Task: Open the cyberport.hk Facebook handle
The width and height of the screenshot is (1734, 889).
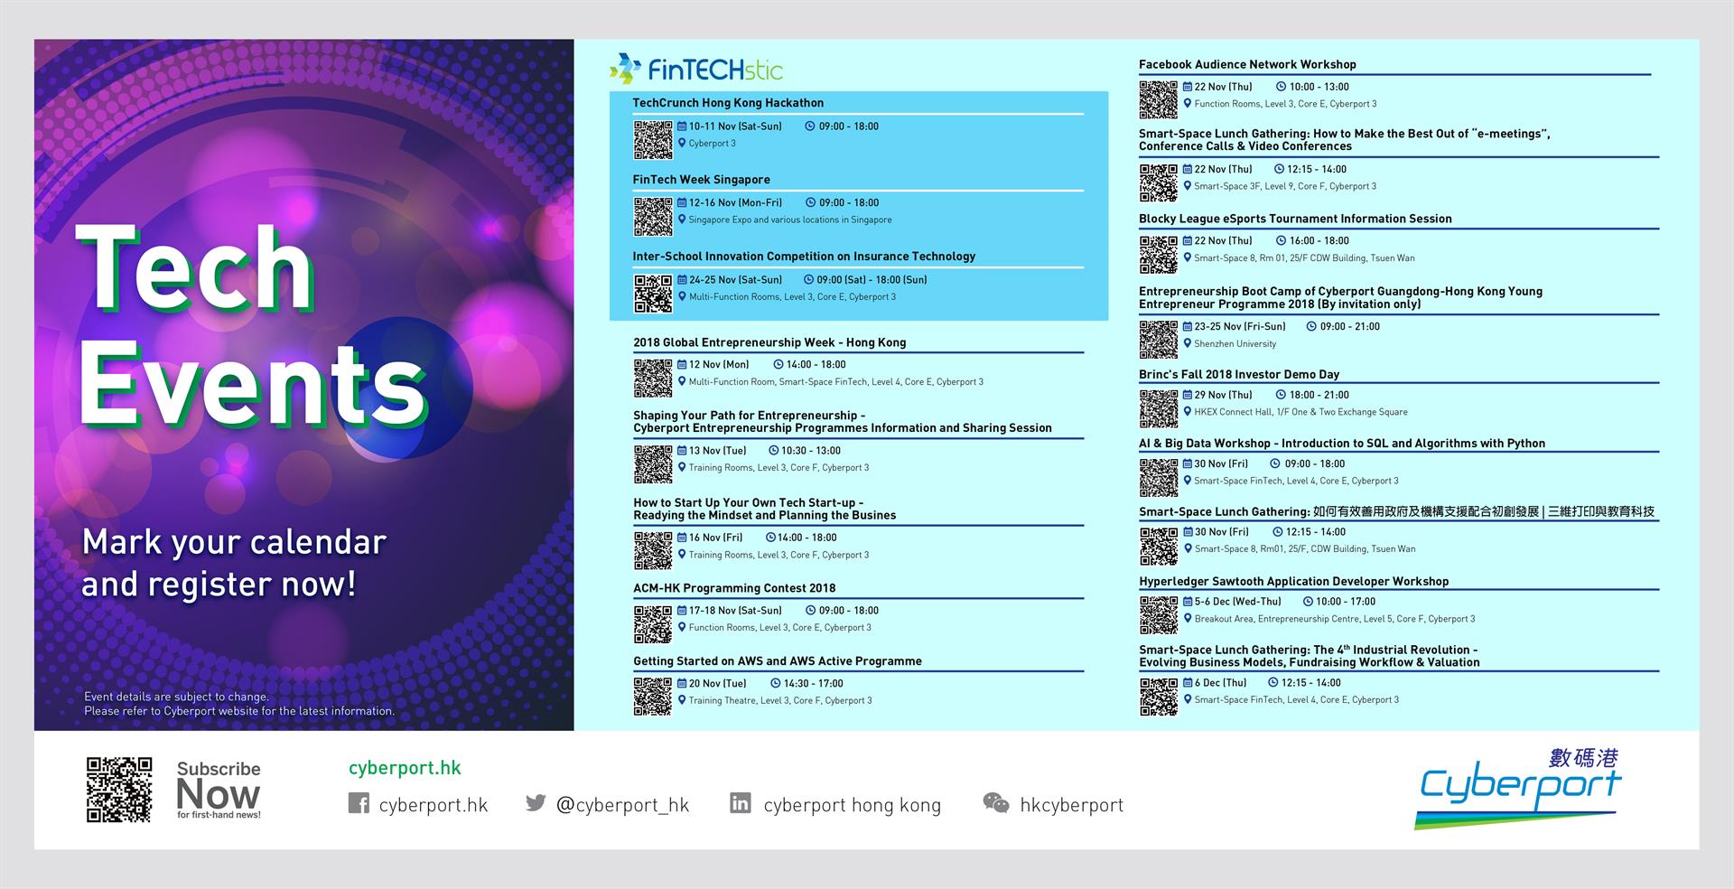Action: point(433,804)
